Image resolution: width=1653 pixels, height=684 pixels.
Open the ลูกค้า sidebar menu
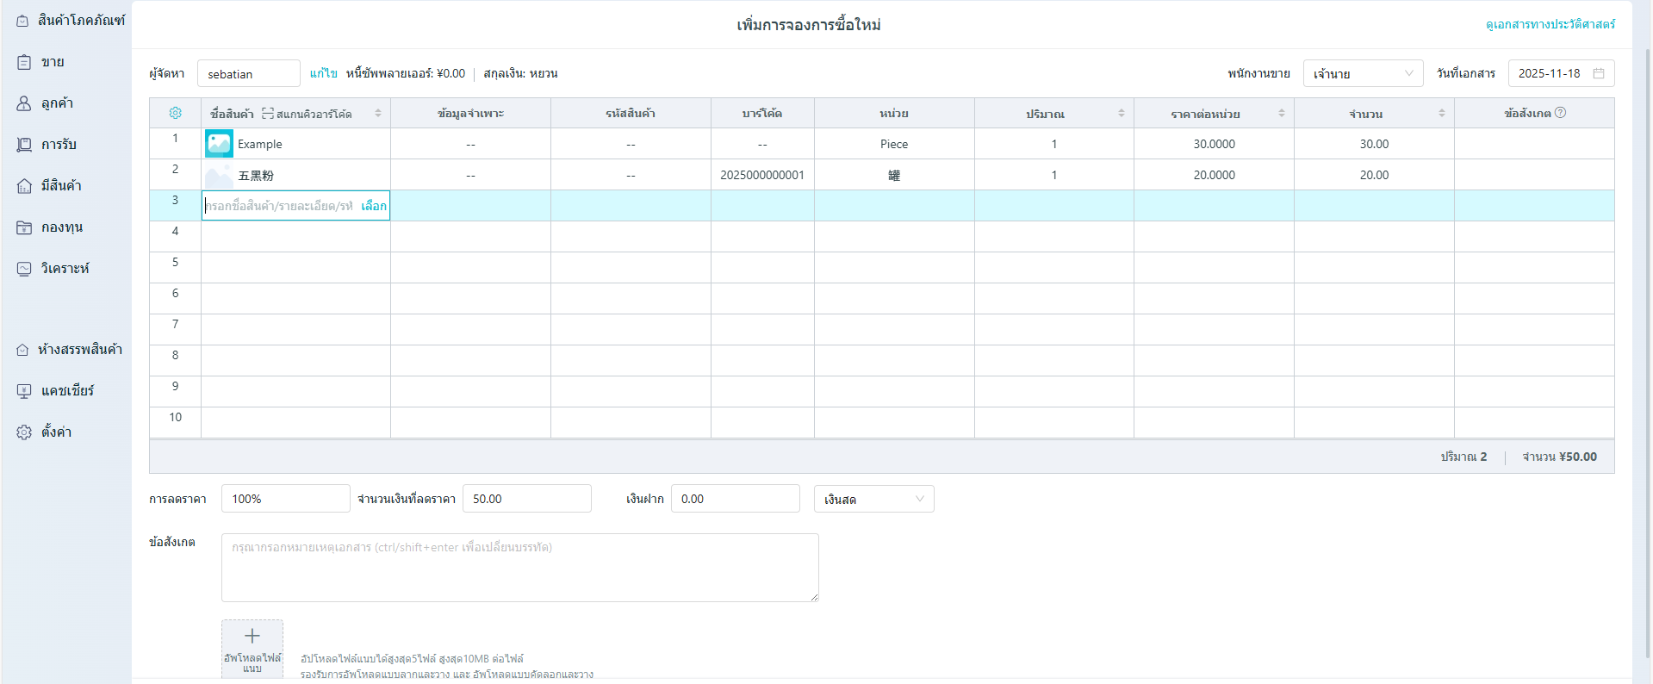click(x=57, y=103)
